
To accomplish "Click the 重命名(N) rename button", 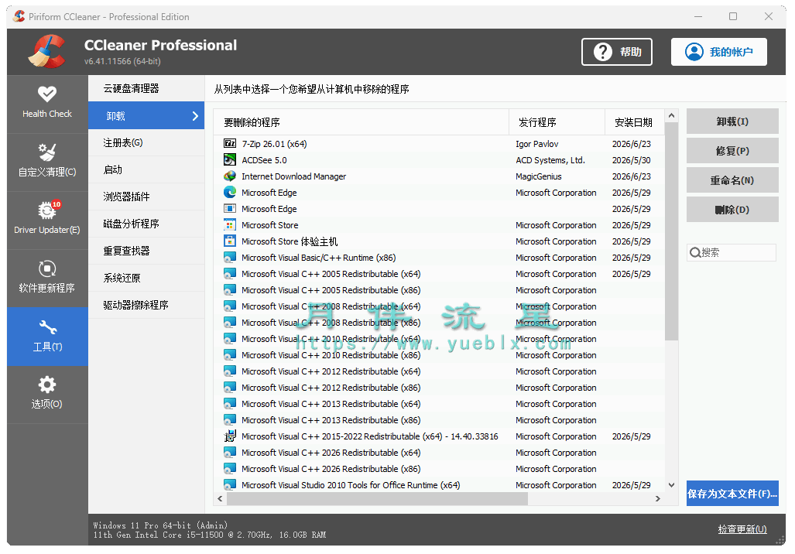I will (x=732, y=180).
